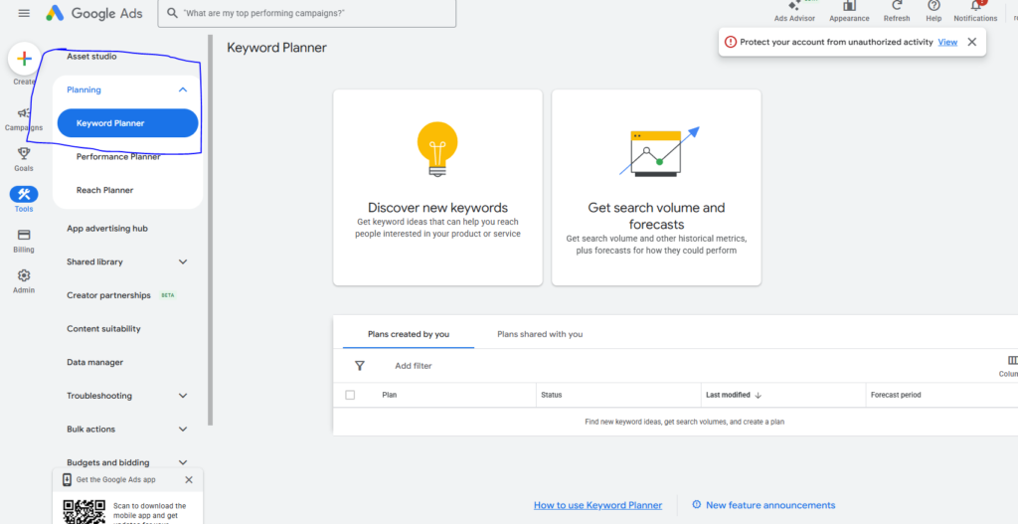Expand the Bulk actions section
Viewport: 1018px width, 524px height.
[183, 430]
